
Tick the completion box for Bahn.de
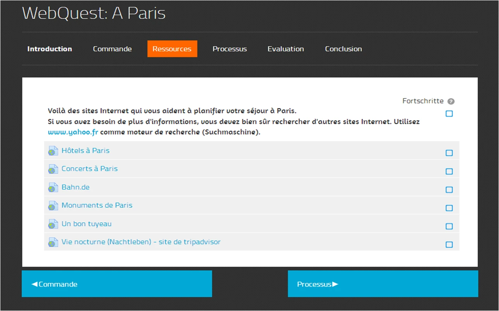(x=449, y=190)
